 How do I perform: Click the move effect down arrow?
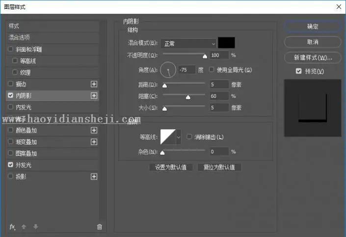(35, 227)
